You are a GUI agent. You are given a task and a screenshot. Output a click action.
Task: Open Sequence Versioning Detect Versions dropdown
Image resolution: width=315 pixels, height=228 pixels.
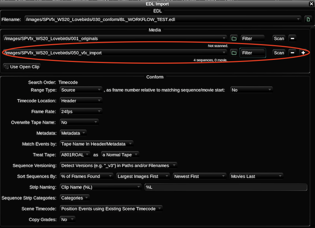click(x=118, y=165)
